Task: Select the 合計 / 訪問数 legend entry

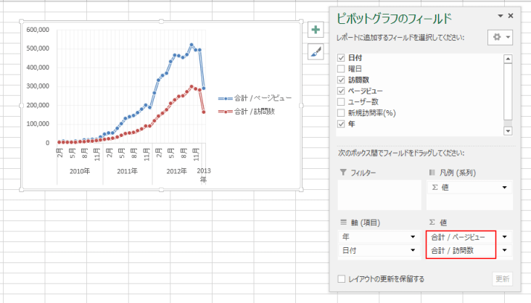Action: [247, 112]
